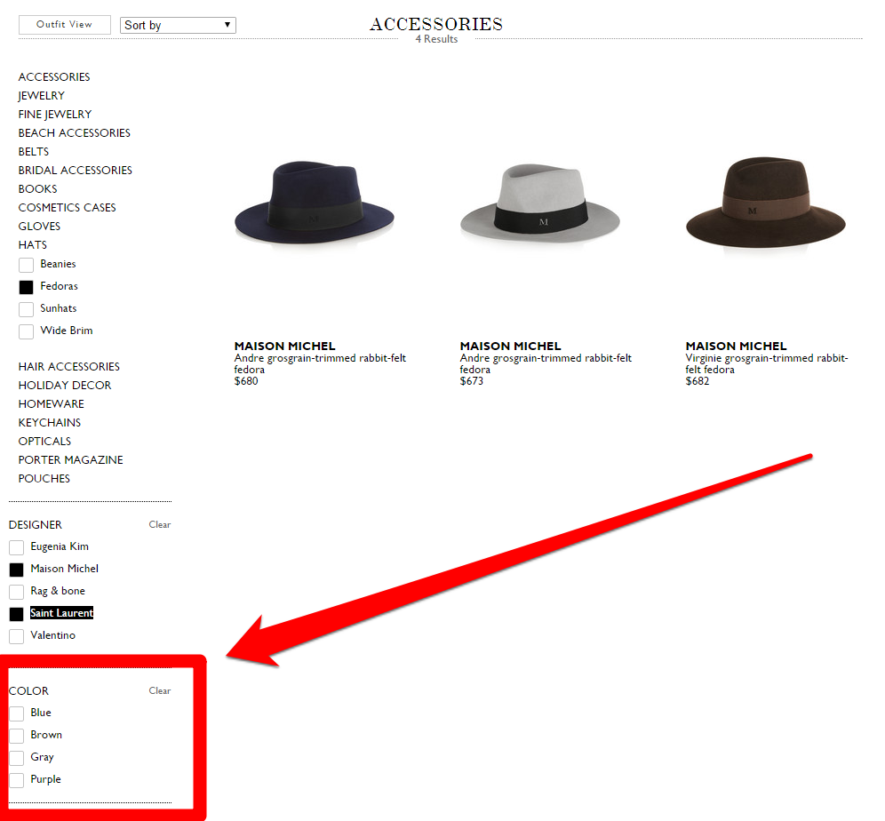Open the Fine Jewelry category
This screenshot has width=885, height=821.
click(55, 114)
